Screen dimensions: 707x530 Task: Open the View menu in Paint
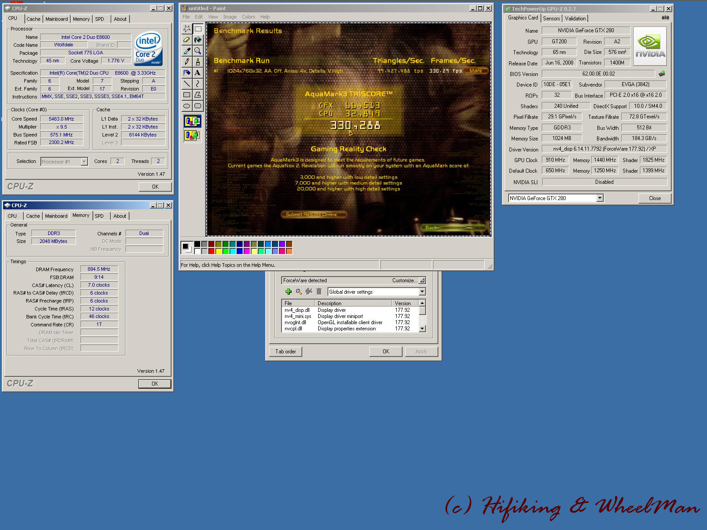click(x=213, y=17)
